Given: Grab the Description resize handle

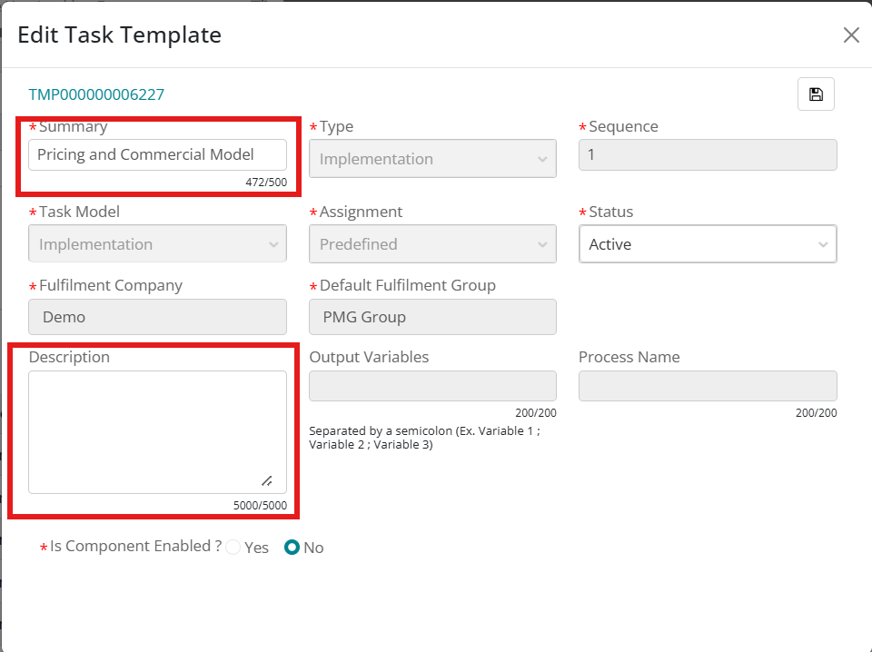Looking at the screenshot, I should coord(266,480).
